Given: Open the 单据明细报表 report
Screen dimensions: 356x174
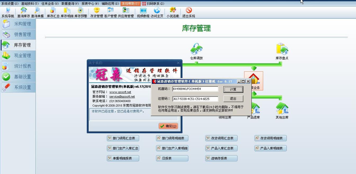Looking at the screenshot, I should pos(123,158).
